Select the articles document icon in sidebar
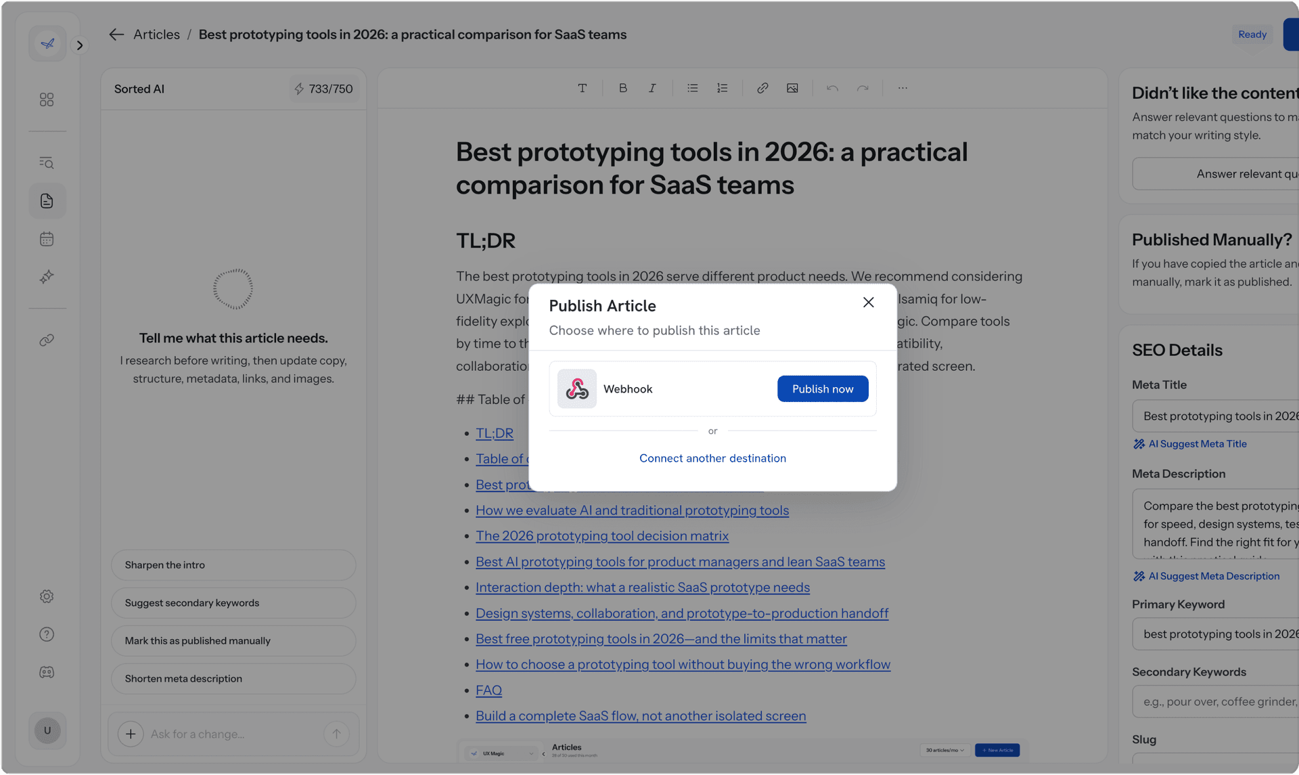The height and width of the screenshot is (775, 1299). tap(47, 201)
